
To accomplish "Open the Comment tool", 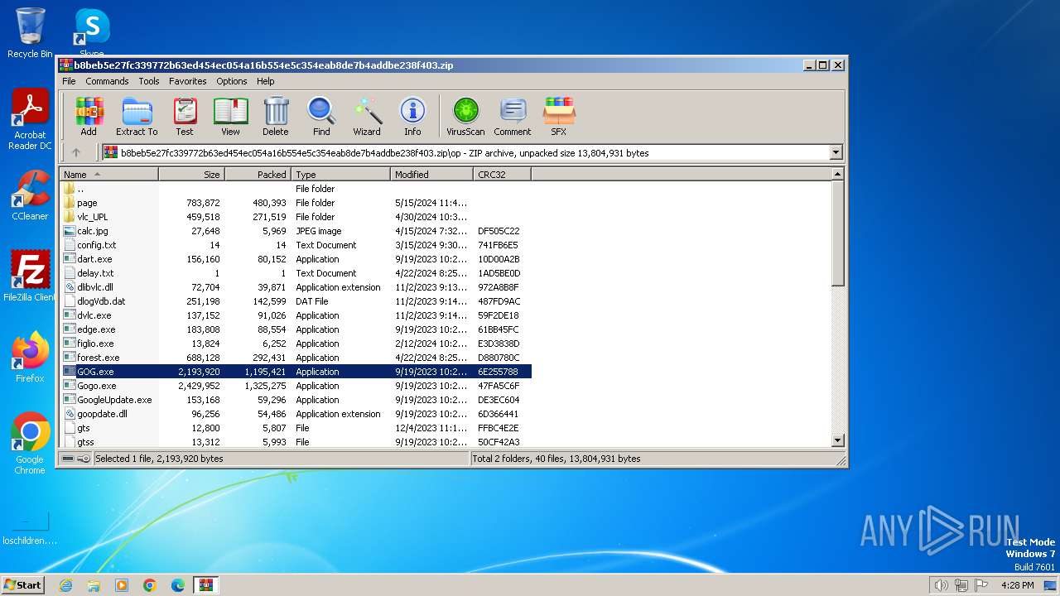I will (x=513, y=116).
